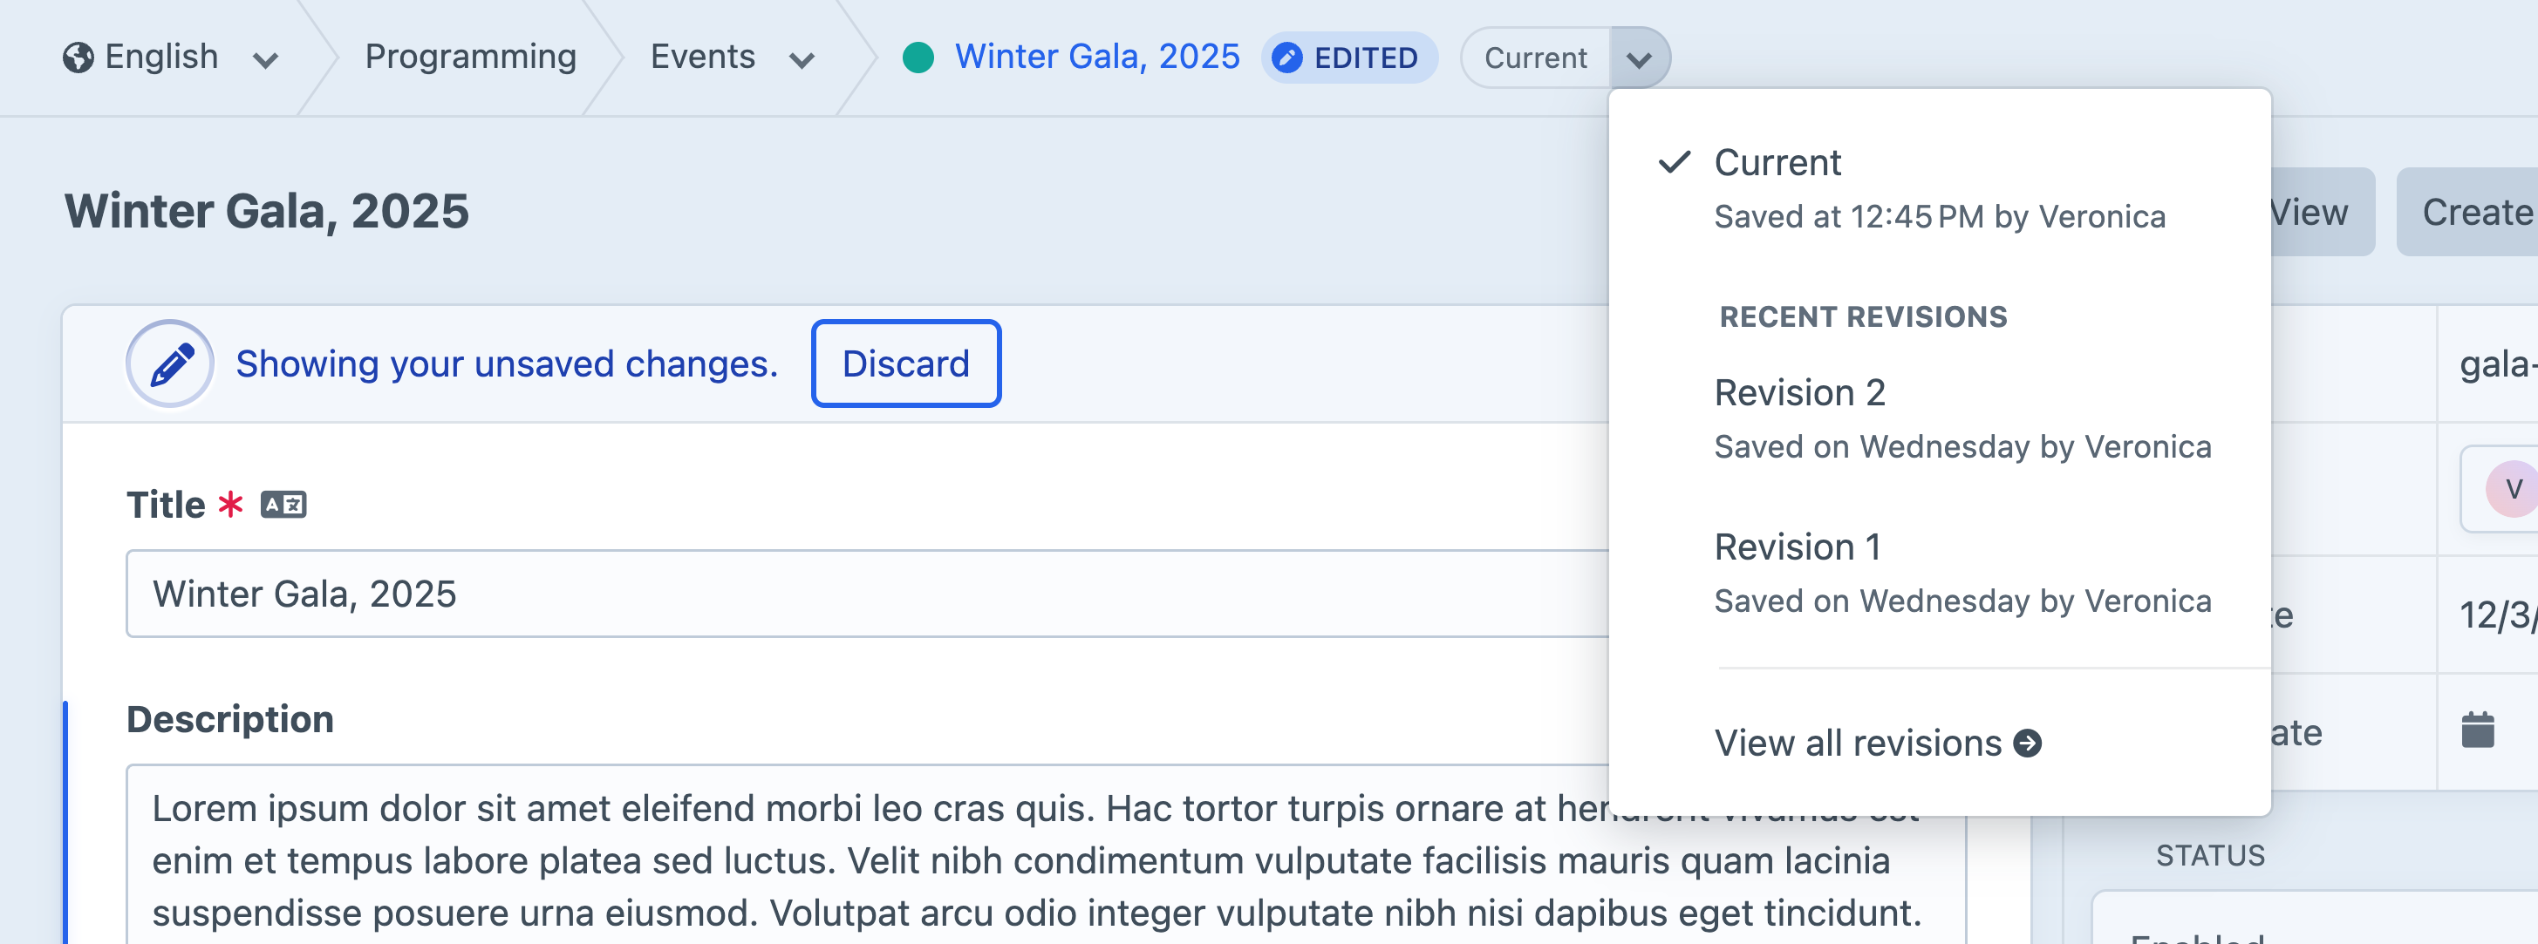2538x944 pixels.
Task: Click inside the Title input field
Action: (x=690, y=594)
